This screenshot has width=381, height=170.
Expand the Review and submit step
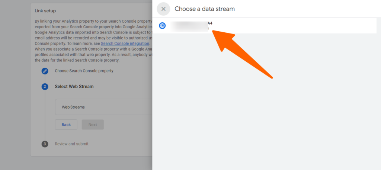click(71, 144)
